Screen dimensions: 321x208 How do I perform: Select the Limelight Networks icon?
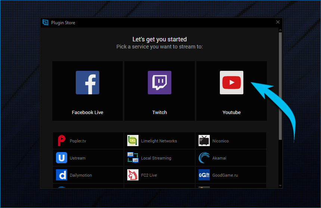tap(133, 141)
